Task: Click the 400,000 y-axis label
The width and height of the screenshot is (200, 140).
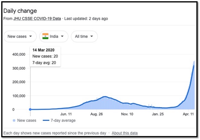Action: 19,54
